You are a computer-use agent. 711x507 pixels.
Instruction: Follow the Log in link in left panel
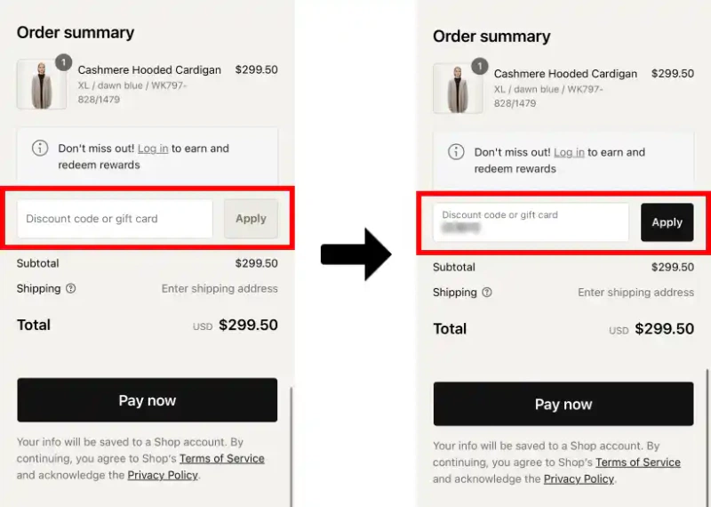click(153, 149)
